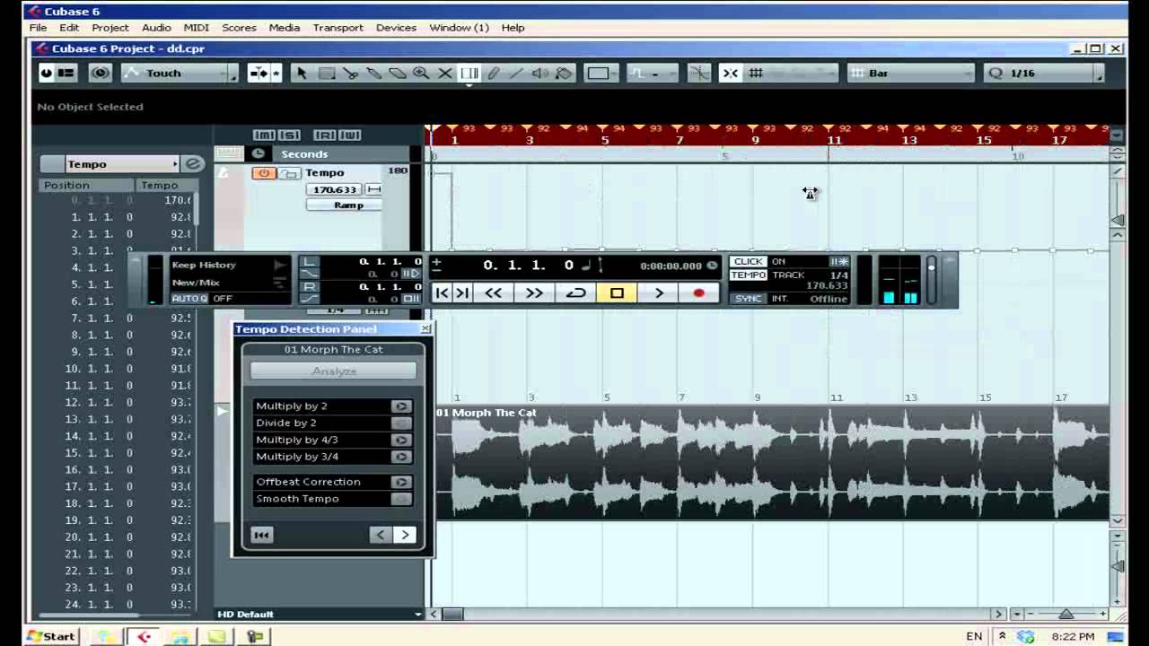Adjust the transport output level slider
The image size is (1149, 646).
point(931,280)
